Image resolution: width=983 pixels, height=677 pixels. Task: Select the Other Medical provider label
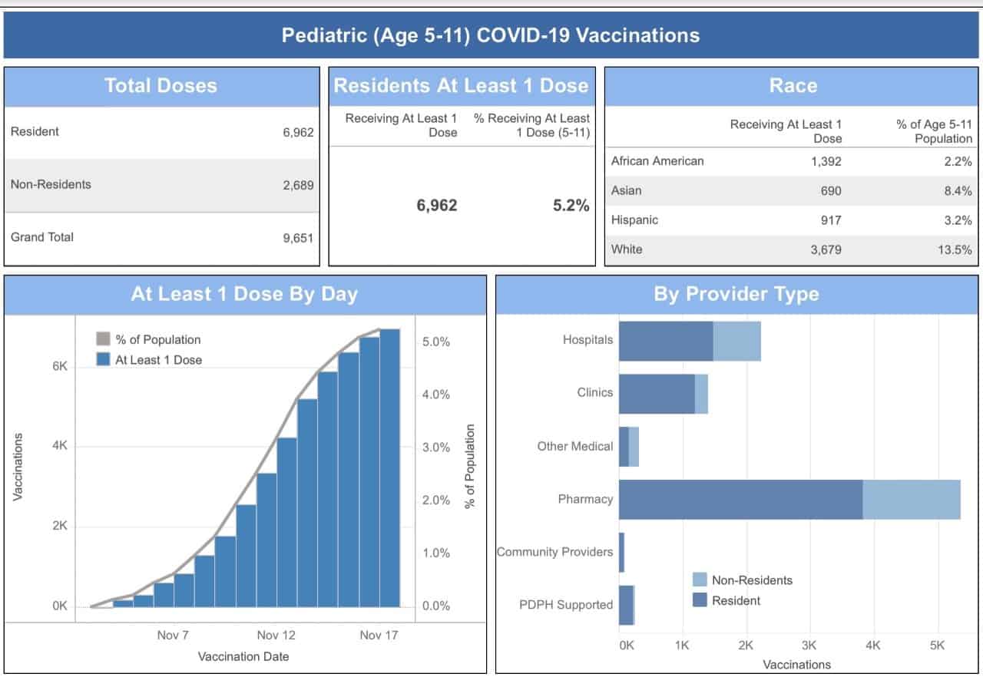pyautogui.click(x=574, y=446)
